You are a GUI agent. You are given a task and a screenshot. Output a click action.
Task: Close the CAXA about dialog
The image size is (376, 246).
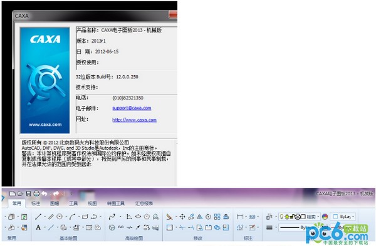(x=173, y=14)
